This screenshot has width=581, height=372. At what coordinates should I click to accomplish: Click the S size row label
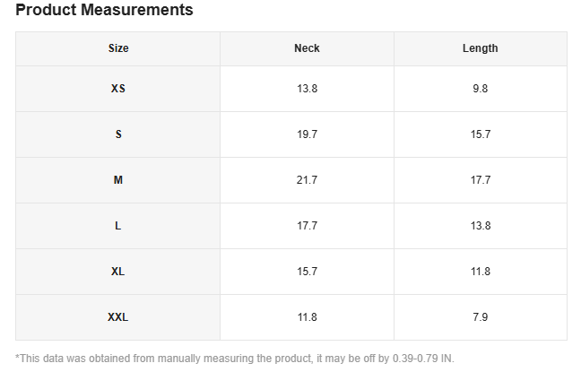tap(118, 134)
